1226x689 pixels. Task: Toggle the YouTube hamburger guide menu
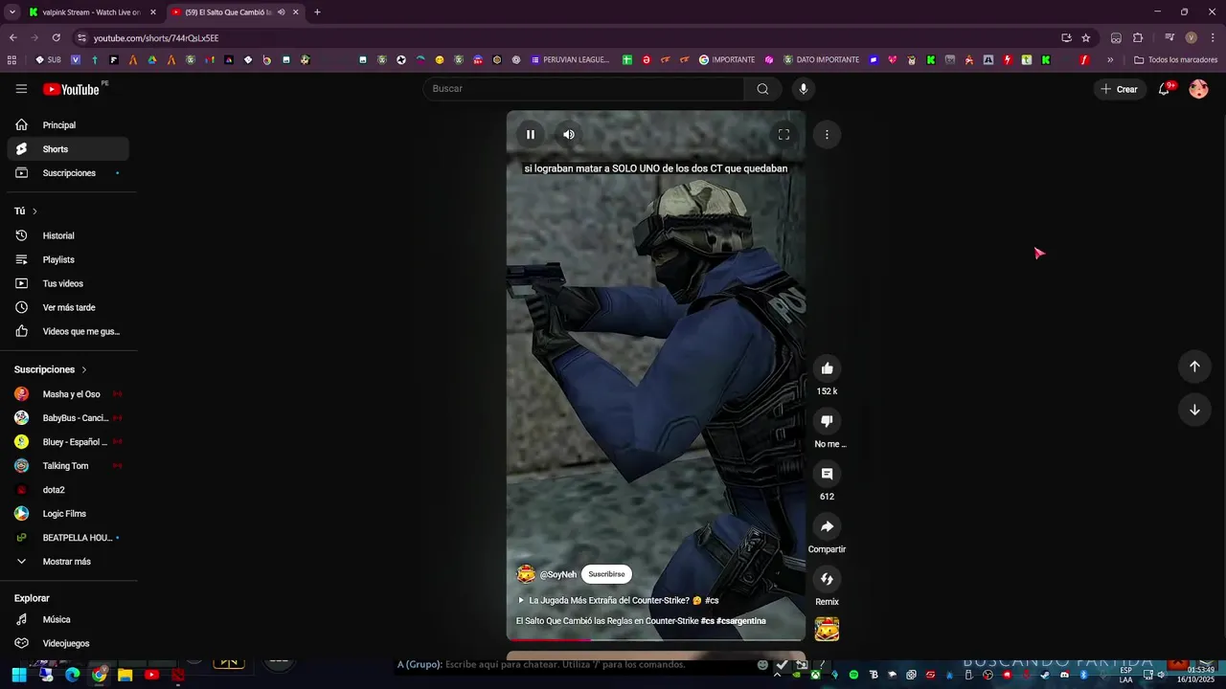(21, 89)
